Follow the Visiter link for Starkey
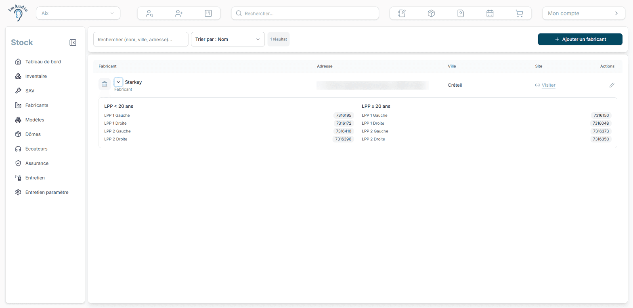The image size is (633, 308). [548, 85]
